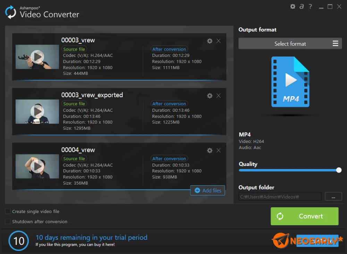The image size is (347, 254).
Task: Click the trial days counter circle showing 10
Action: coord(19,241)
